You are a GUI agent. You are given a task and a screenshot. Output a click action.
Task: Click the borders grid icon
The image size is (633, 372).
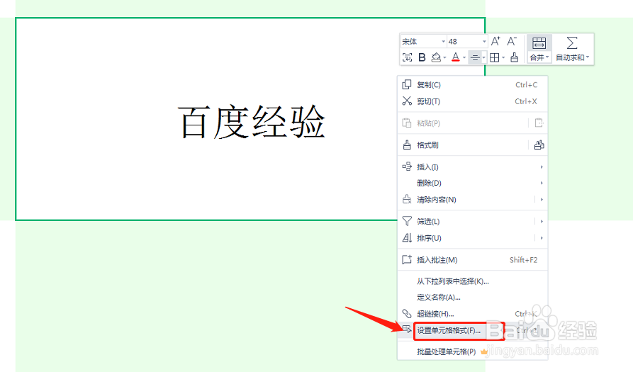coord(494,57)
